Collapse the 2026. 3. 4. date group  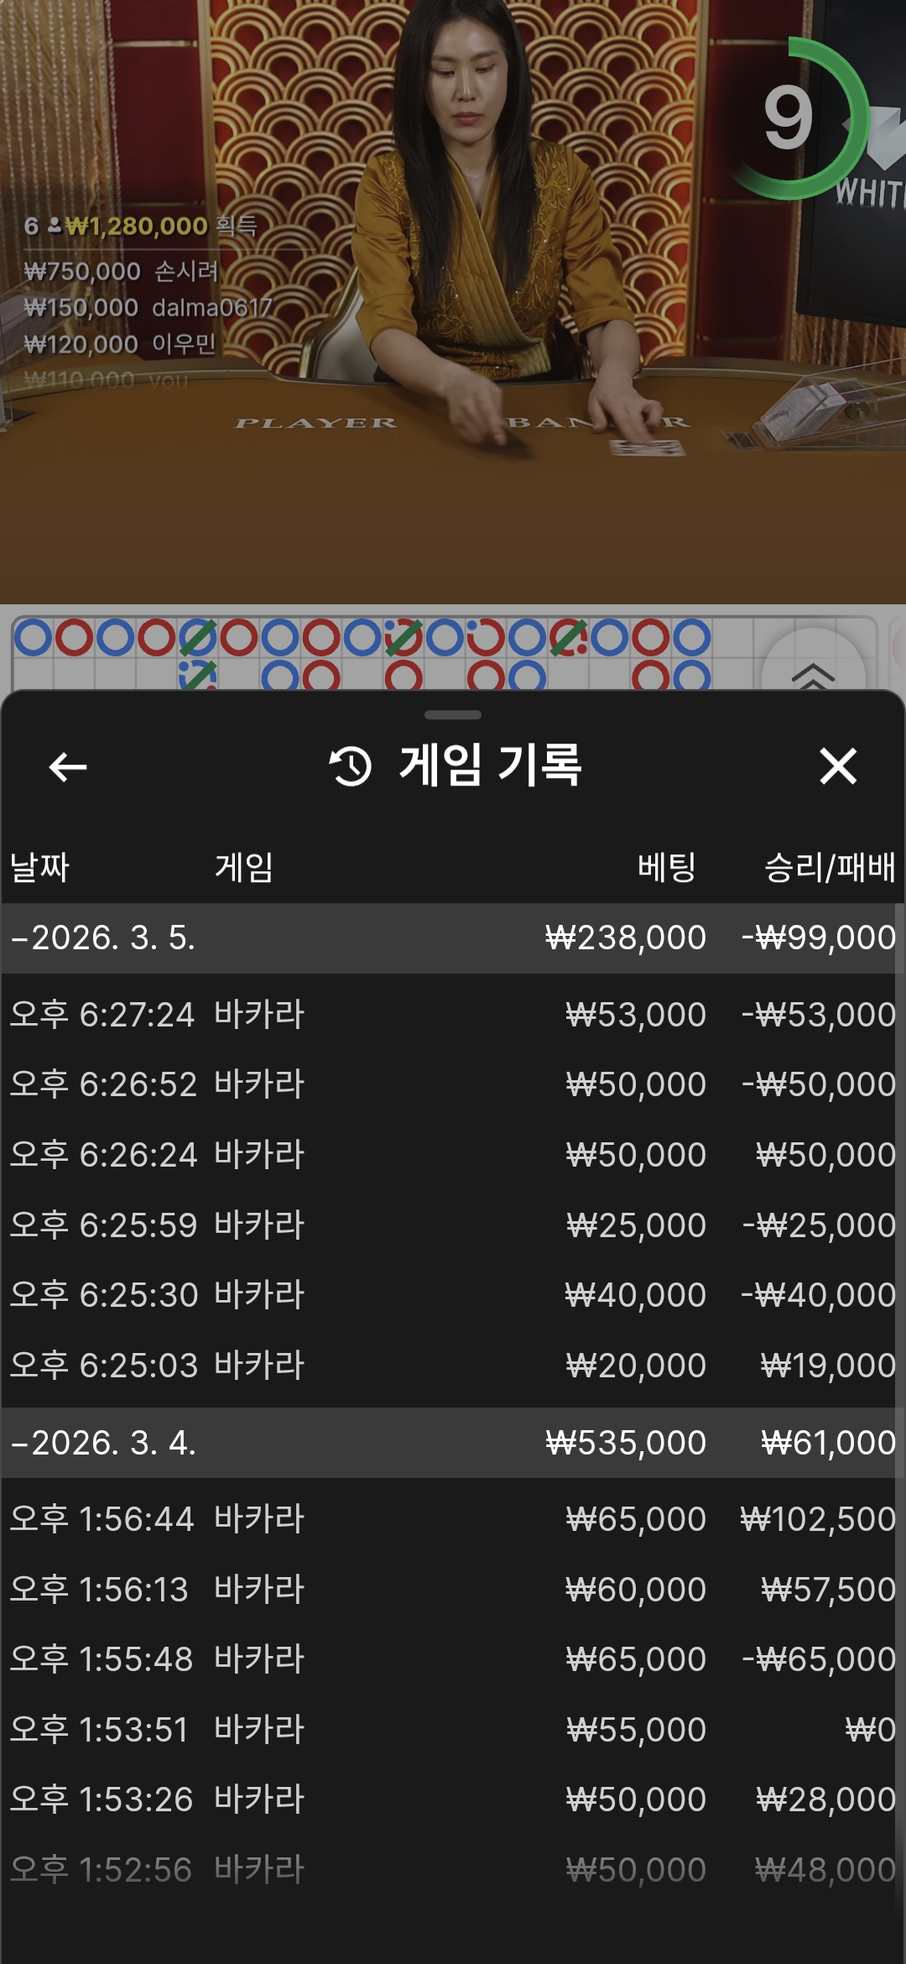click(x=103, y=1443)
